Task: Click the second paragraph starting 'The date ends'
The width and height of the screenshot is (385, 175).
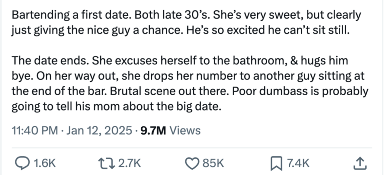Action: 190,84
